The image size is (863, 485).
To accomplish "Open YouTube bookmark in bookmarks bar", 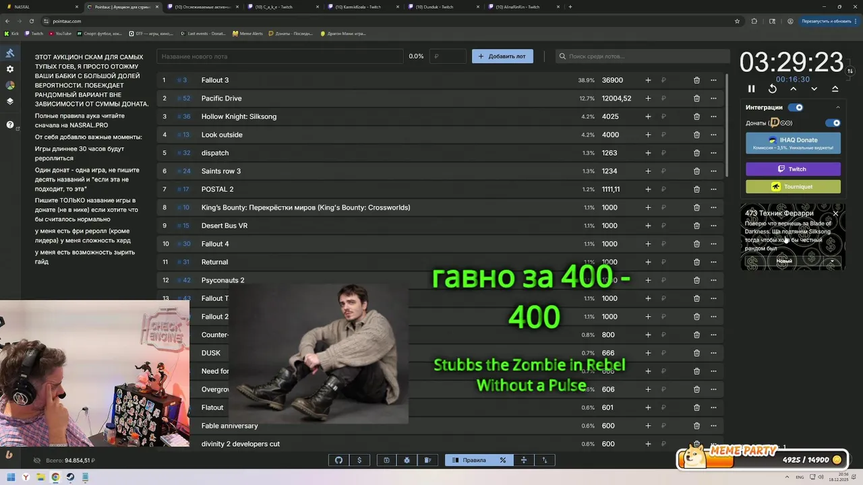I will coord(59,33).
